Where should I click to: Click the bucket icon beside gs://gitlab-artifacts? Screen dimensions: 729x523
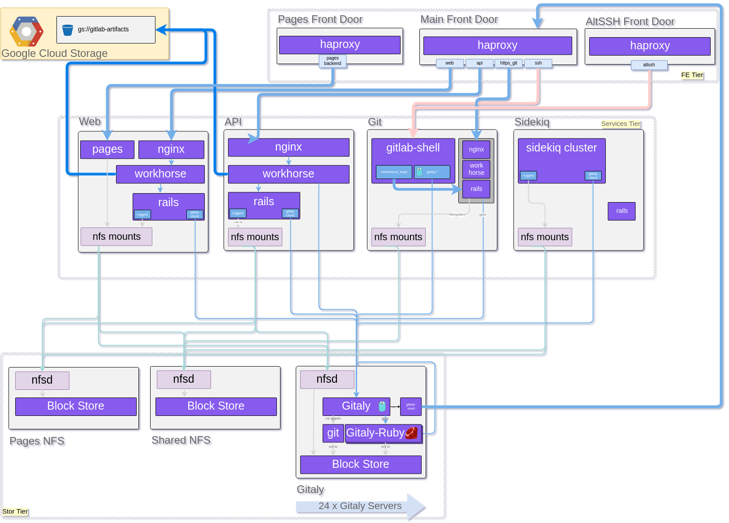(68, 30)
